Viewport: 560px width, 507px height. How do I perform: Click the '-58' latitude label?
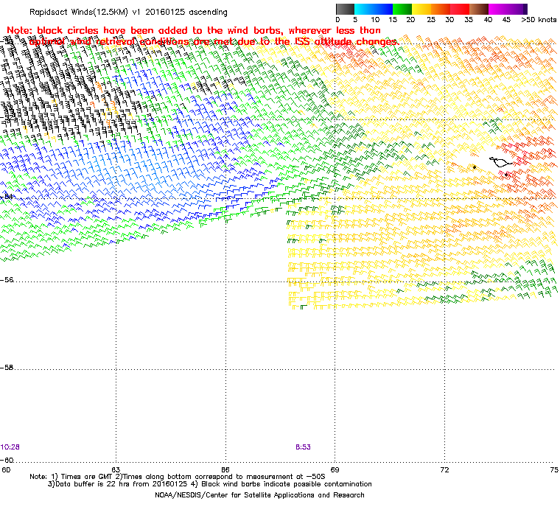point(7,368)
